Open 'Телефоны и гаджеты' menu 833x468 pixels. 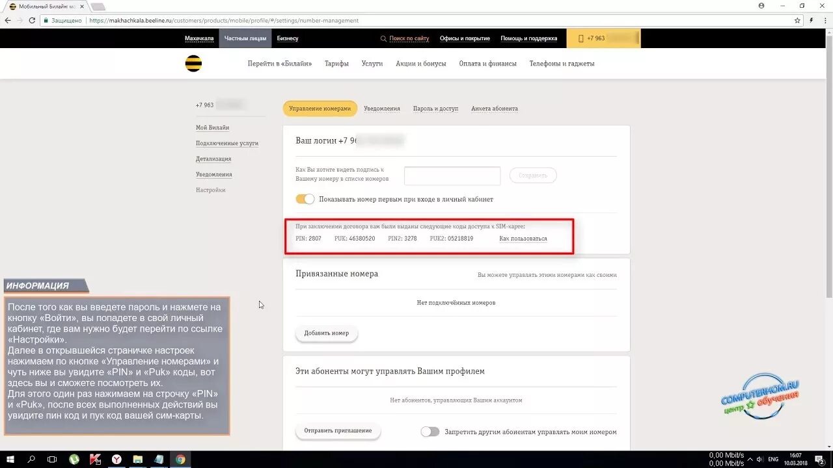point(562,64)
